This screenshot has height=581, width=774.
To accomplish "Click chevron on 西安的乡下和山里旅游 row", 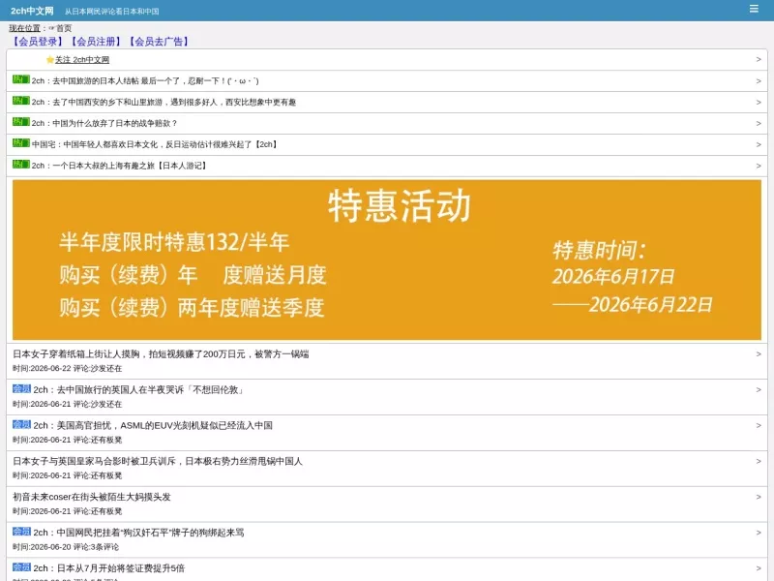I will click(x=759, y=103).
